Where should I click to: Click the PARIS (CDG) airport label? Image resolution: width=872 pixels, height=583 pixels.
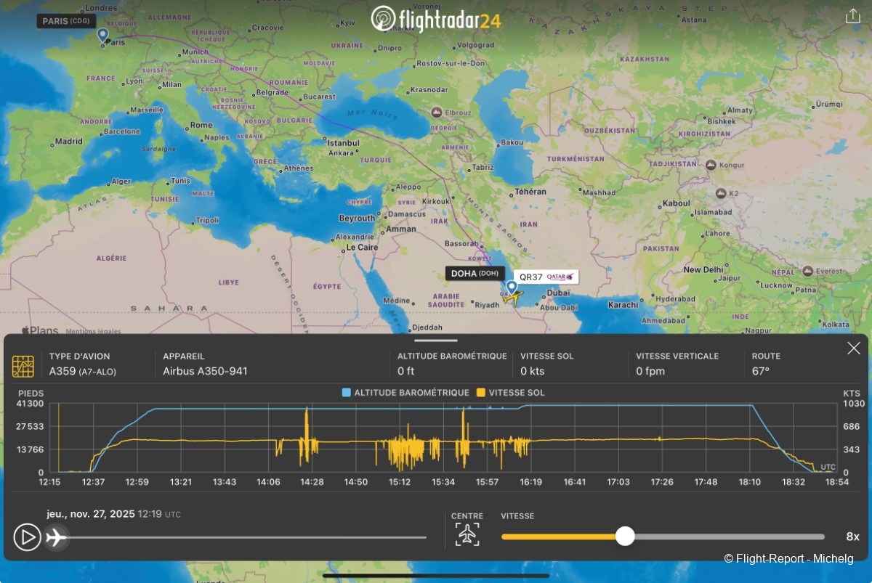tap(66, 21)
